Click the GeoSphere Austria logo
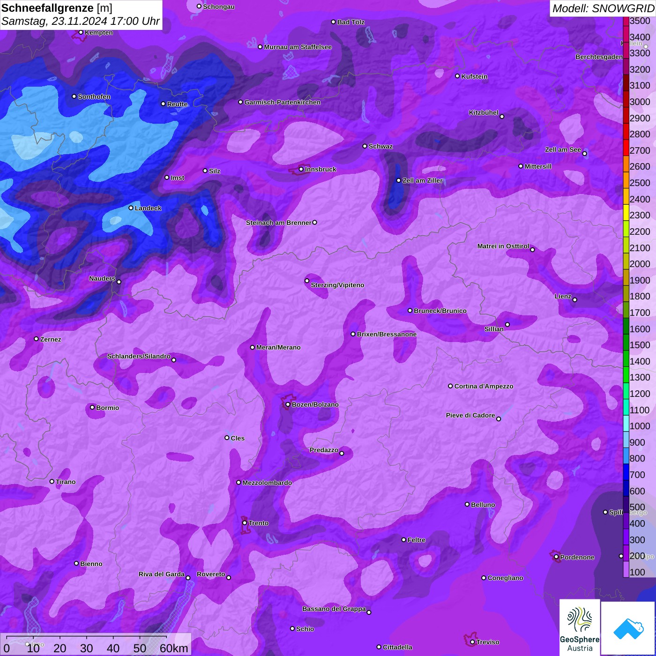Screen dimensions: 656x656 point(580,627)
